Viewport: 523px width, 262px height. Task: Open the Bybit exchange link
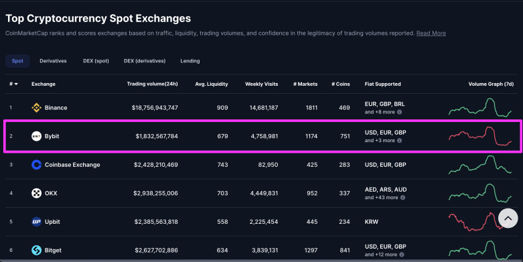click(52, 136)
